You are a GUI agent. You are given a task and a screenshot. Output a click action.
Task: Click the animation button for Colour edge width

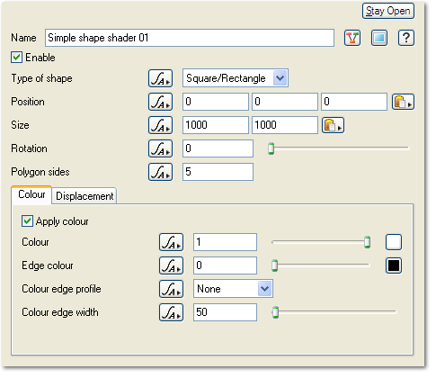coord(171,312)
